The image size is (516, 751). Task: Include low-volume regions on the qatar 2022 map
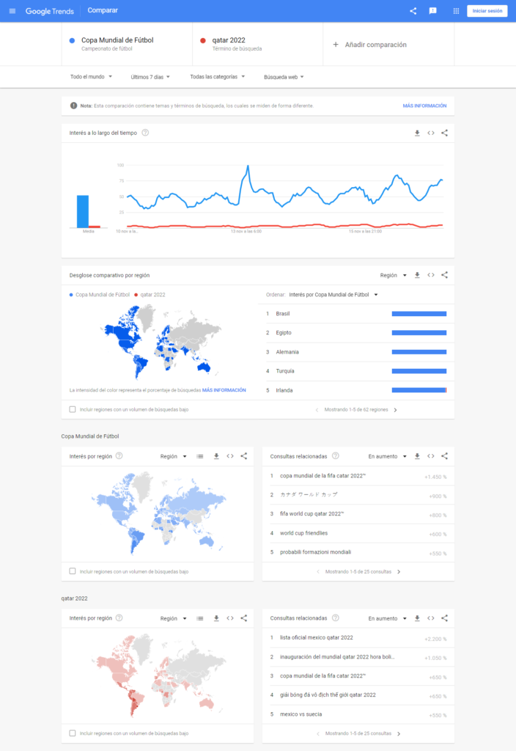pyautogui.click(x=71, y=732)
